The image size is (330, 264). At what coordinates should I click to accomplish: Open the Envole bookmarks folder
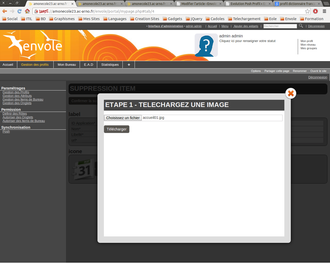(288, 19)
